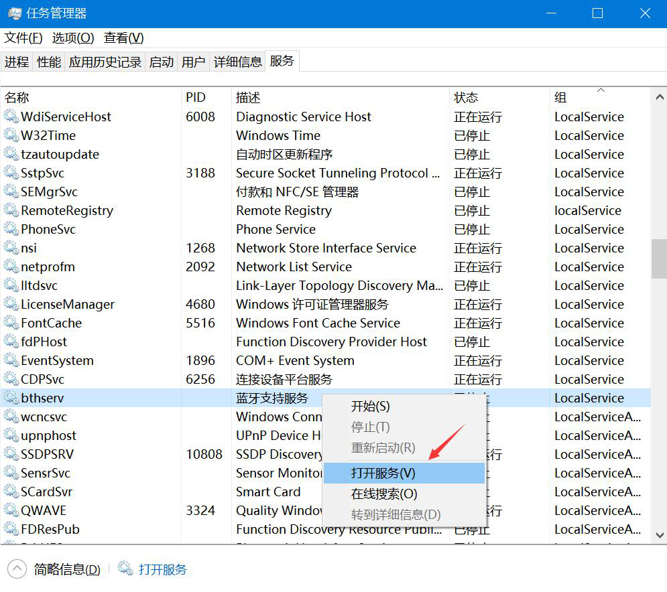
Task: Click 在线搜索(O) in the context menu
Action: (x=384, y=494)
